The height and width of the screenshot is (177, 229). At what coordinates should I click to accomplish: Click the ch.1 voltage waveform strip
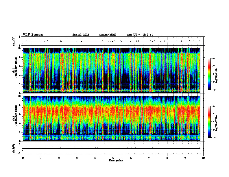[x=113, y=41]
